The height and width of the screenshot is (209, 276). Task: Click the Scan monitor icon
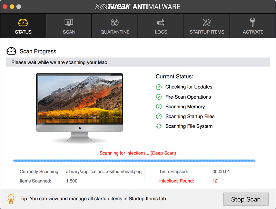[x=69, y=22]
